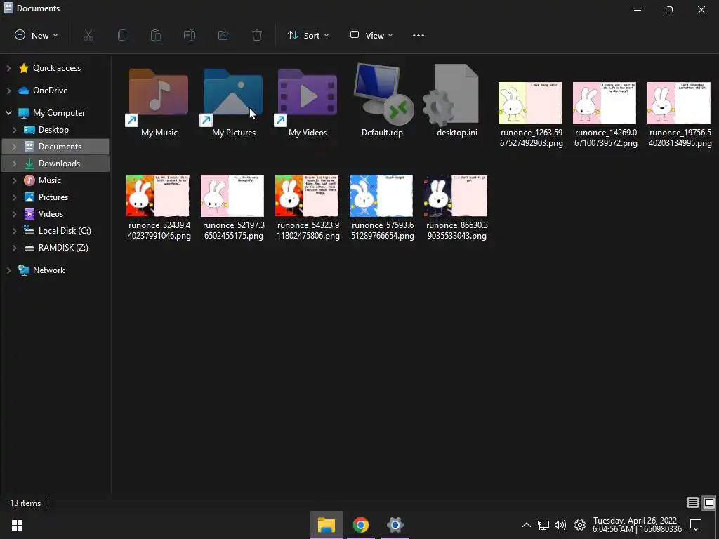The width and height of the screenshot is (719, 539).
Task: Open the View layout dropdown
Action: click(371, 35)
